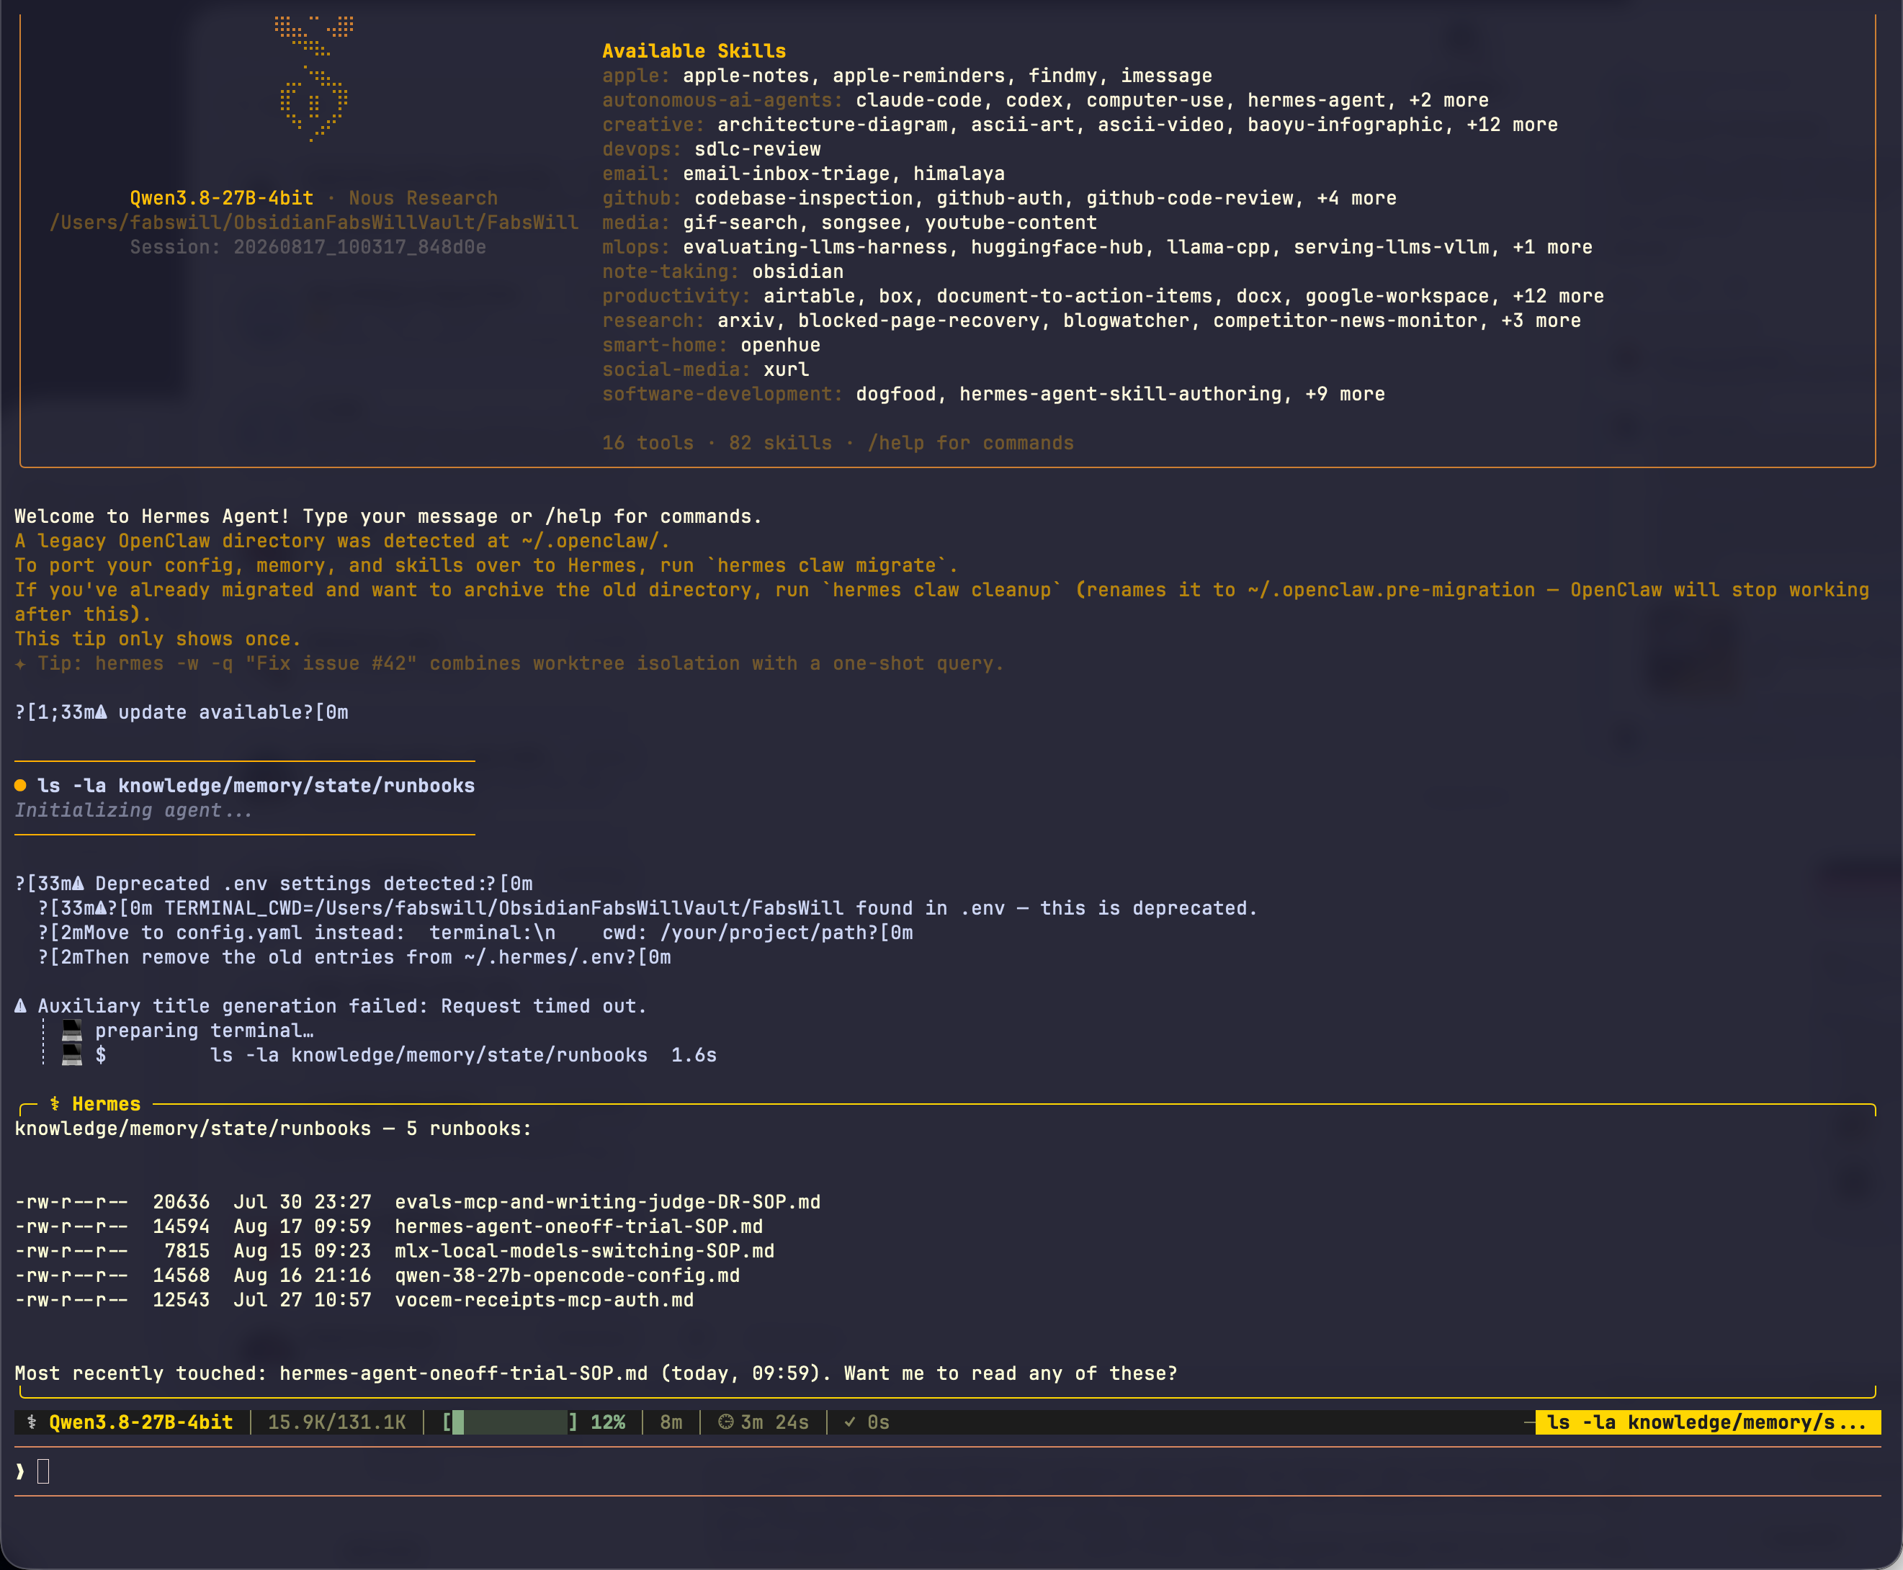Click the 'himalaya' skill name
Image resolution: width=1903 pixels, height=1570 pixels.
click(959, 173)
